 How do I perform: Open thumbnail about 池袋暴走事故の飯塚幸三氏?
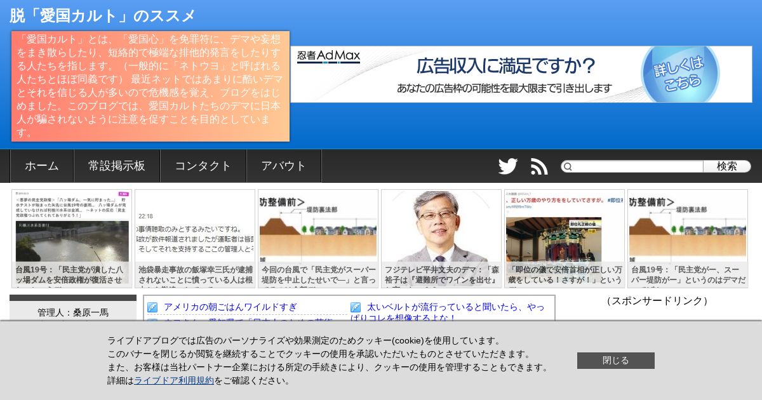195,238
